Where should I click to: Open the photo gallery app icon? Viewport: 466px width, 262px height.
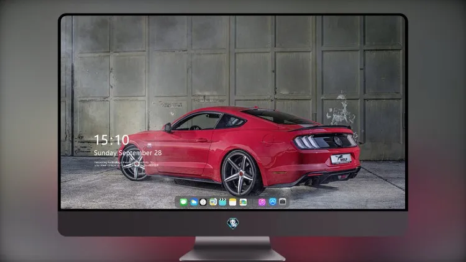(243, 202)
